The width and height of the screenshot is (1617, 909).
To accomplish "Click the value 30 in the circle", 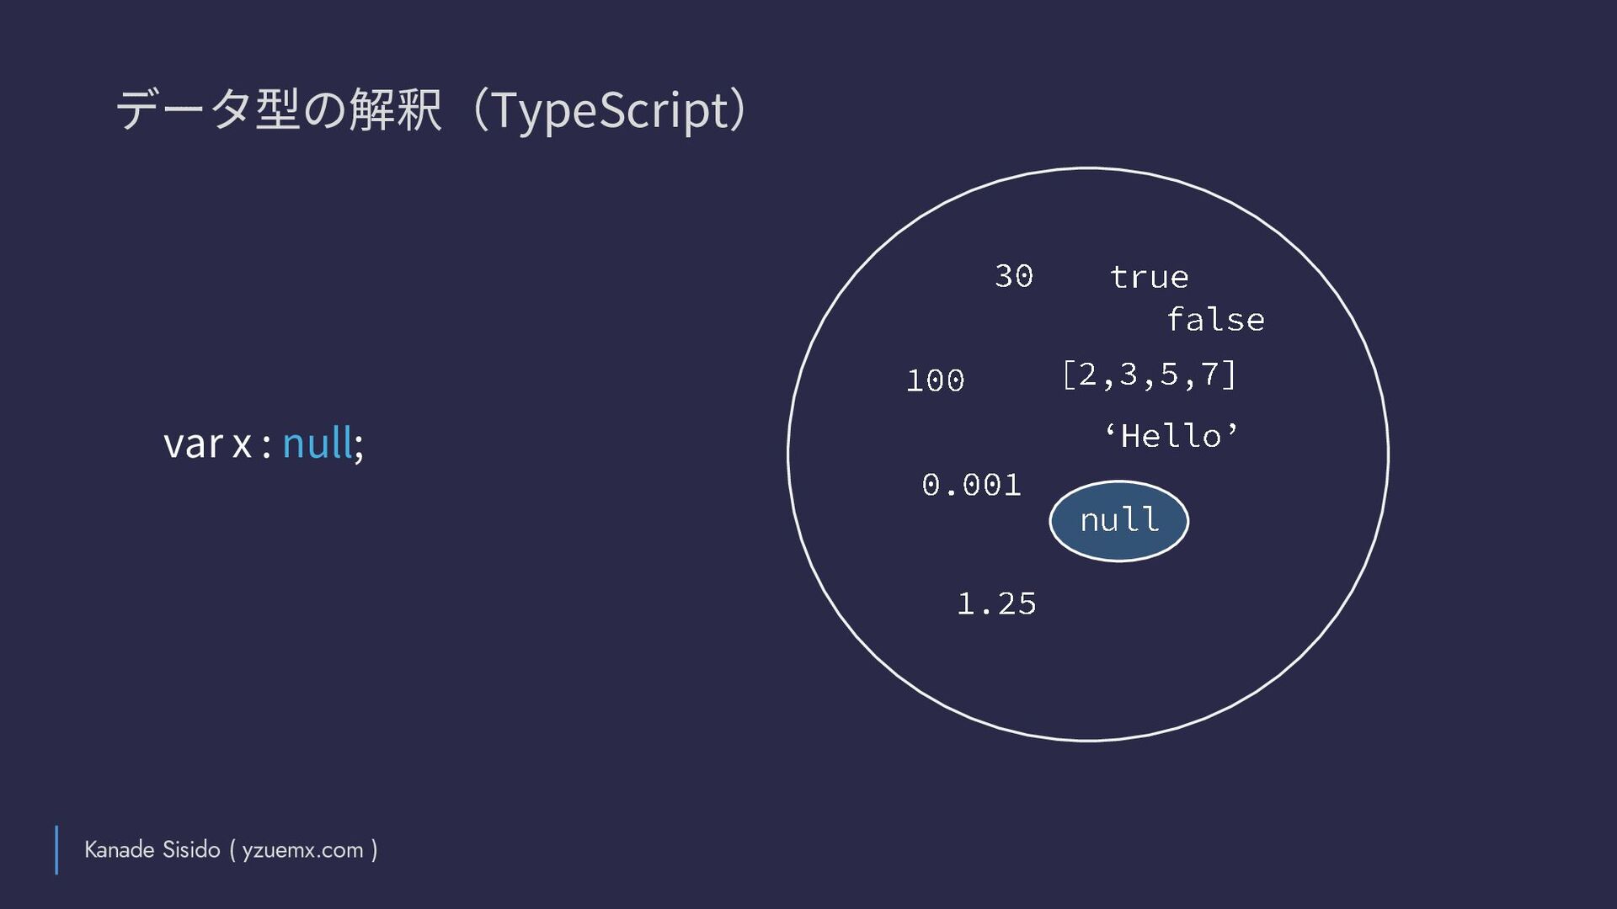I will (x=1014, y=276).
